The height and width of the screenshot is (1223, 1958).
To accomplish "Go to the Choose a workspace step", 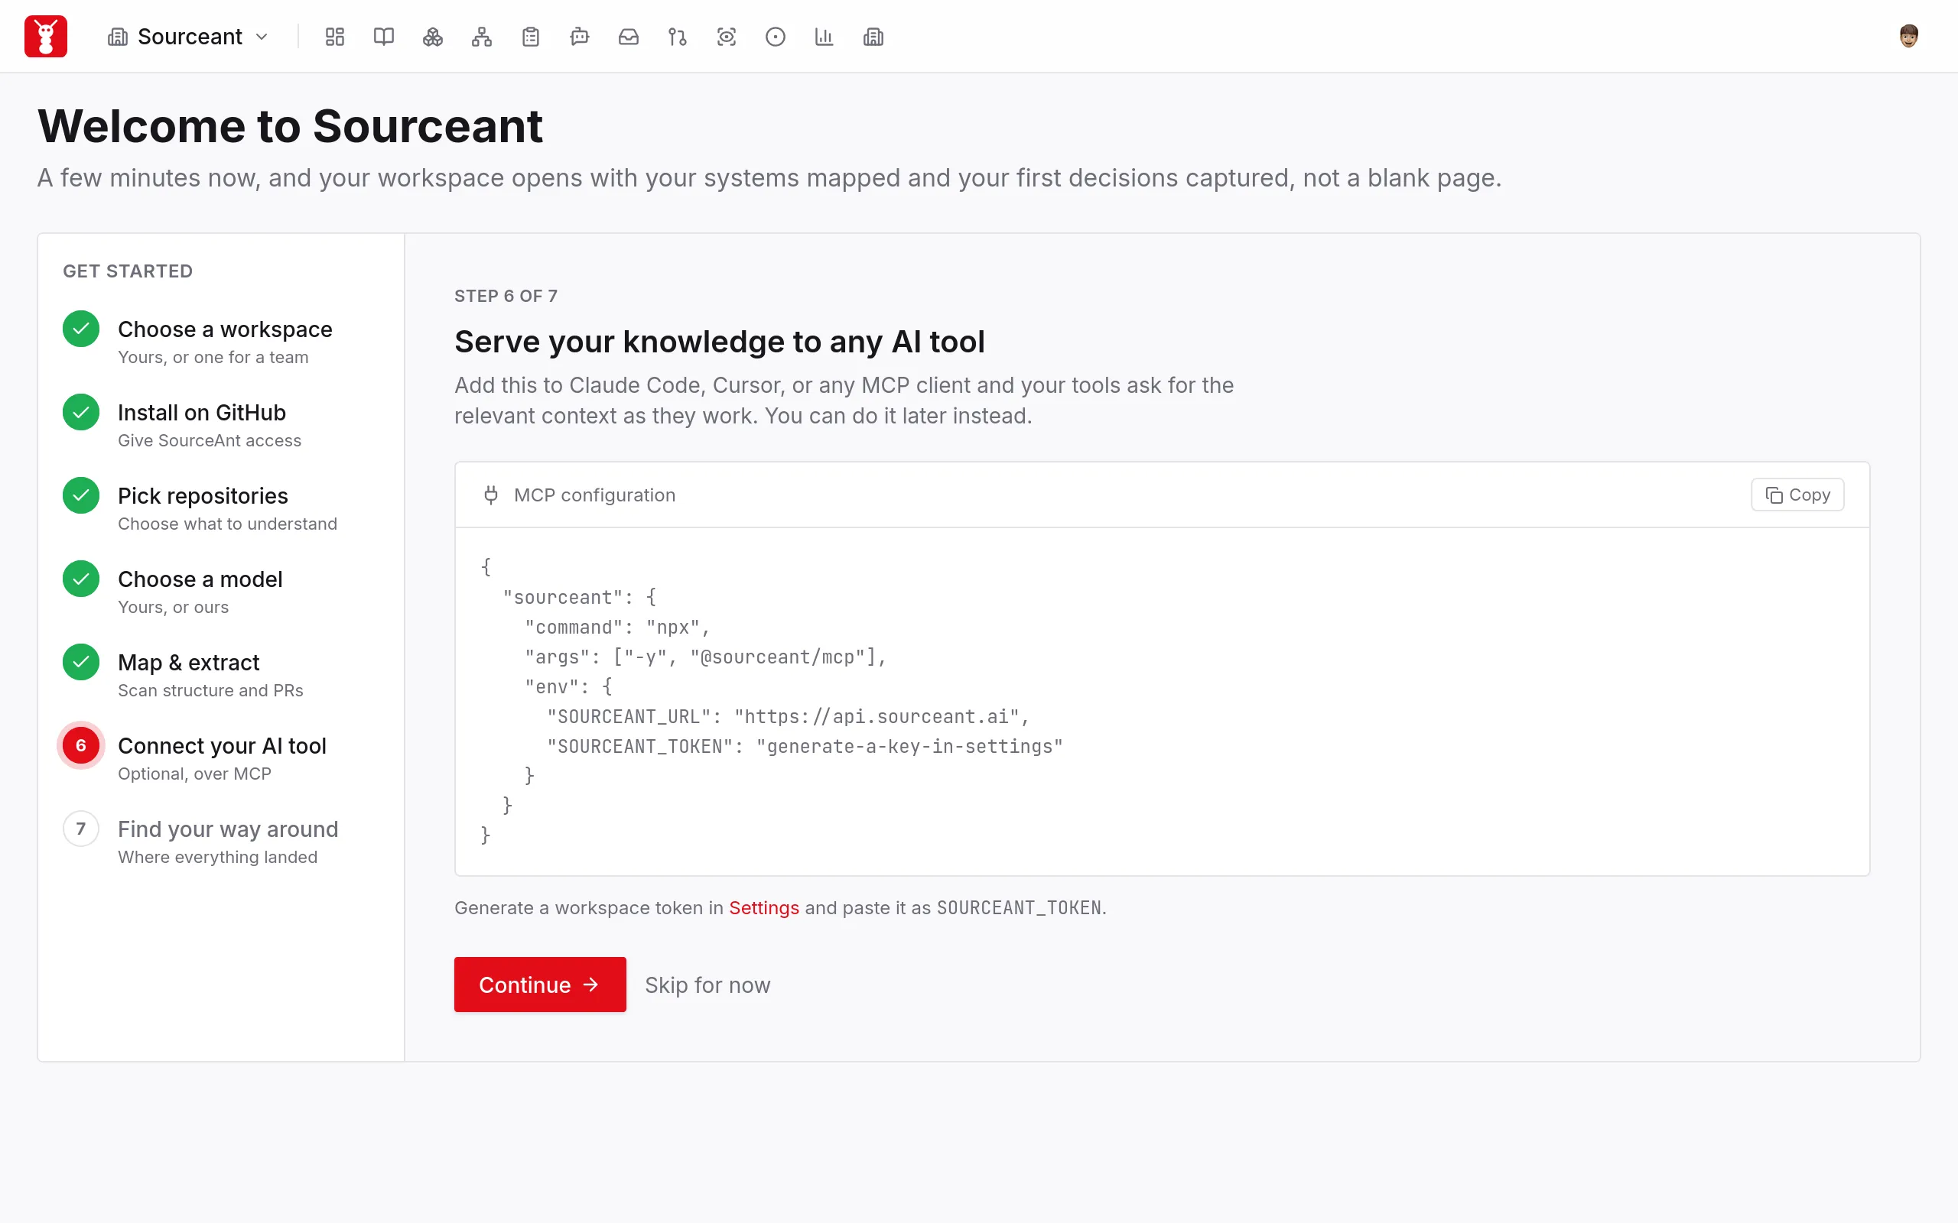I will 220,342.
